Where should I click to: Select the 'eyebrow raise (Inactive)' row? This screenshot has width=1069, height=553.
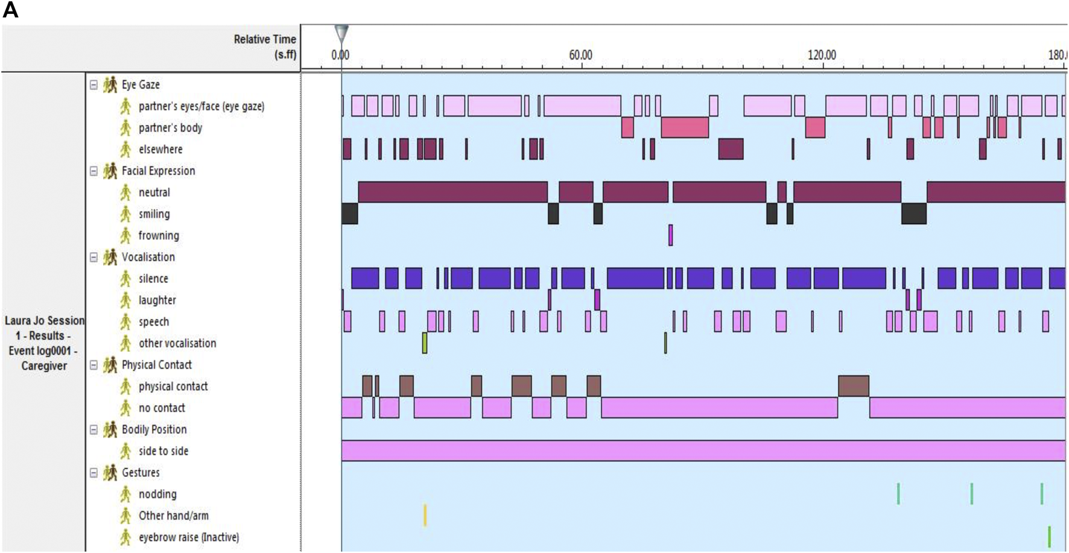pos(188,537)
